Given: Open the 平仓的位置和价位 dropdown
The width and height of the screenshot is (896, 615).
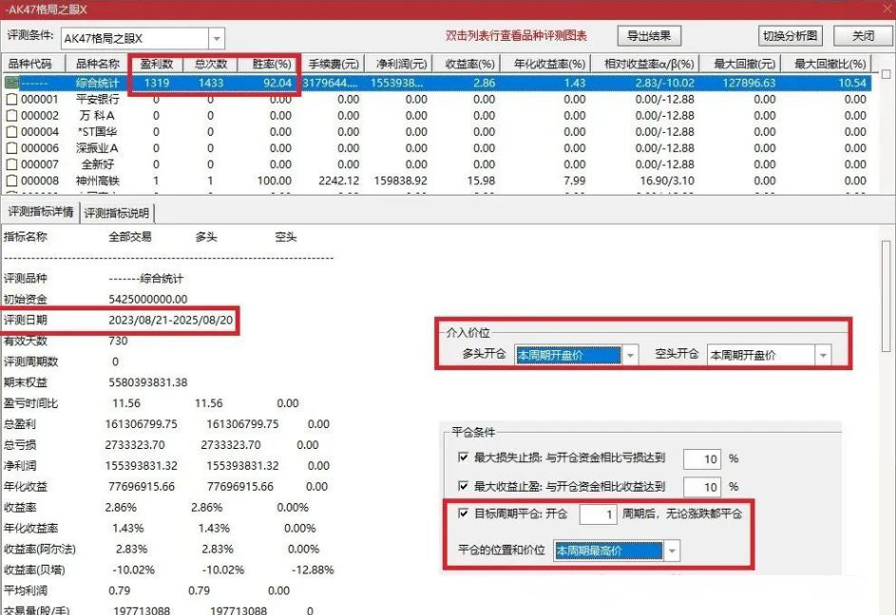Looking at the screenshot, I should click(672, 550).
